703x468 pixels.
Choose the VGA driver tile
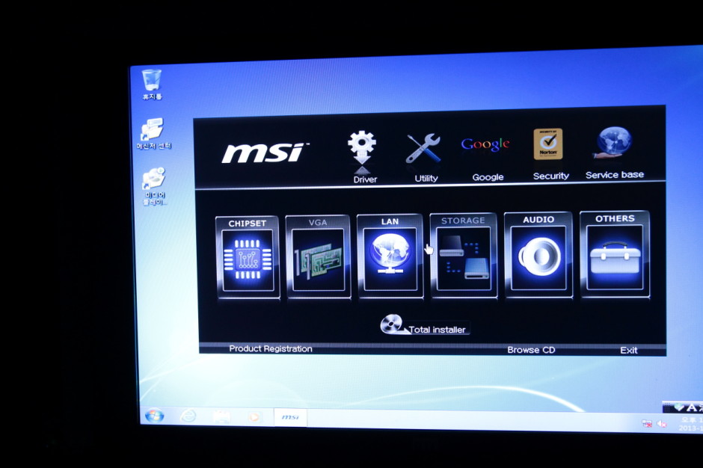[x=319, y=258]
